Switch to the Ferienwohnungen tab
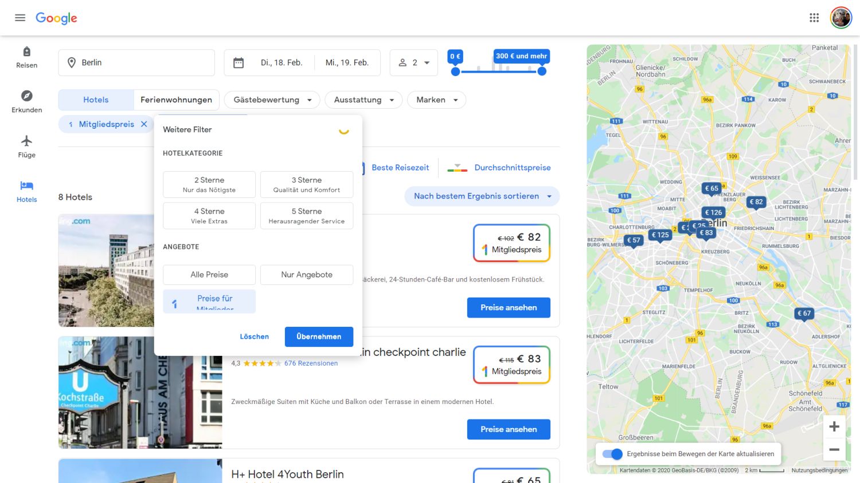The height and width of the screenshot is (483, 860). [176, 100]
